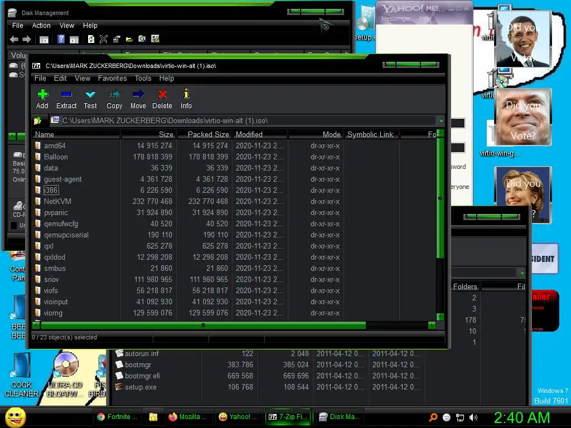Click the open folder icon in Disk Management toolbar
Screen dimensions: 571x428
point(129,40)
